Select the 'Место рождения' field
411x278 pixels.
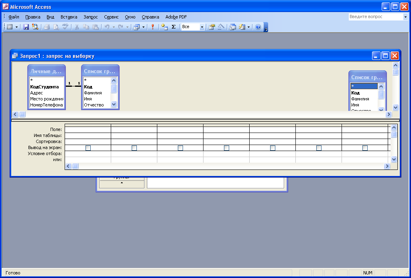click(47, 99)
